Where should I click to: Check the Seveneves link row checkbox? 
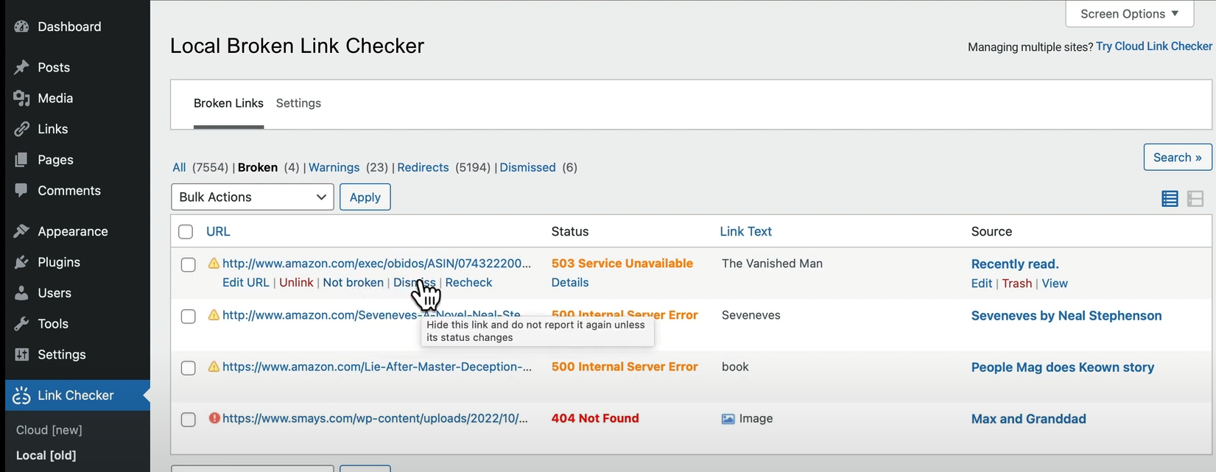(189, 317)
